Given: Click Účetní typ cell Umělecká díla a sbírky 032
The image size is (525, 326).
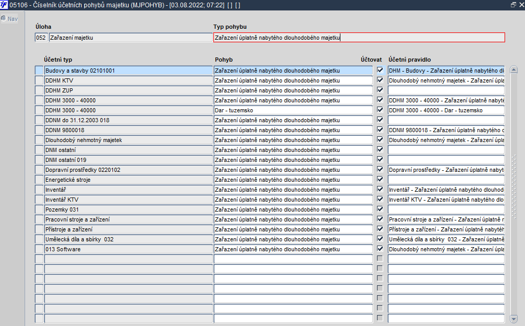Looking at the screenshot, I should click(129, 239).
